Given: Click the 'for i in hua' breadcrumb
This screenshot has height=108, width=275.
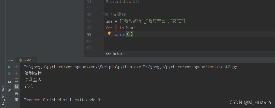Looking at the screenshot, I should point(114,54).
